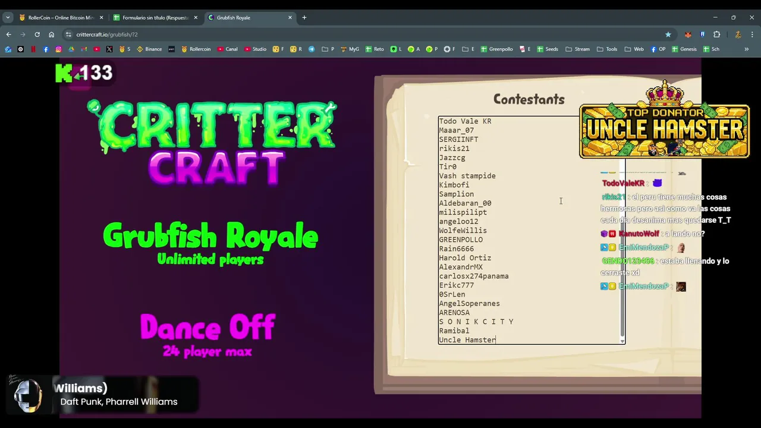Click contestant name "SERGIINFT"

coord(458,139)
